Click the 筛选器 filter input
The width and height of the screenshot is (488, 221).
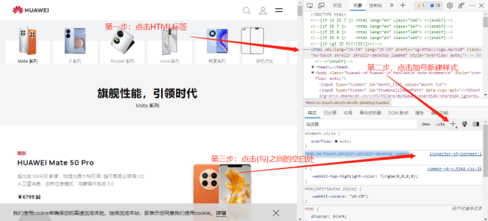tap(360, 124)
